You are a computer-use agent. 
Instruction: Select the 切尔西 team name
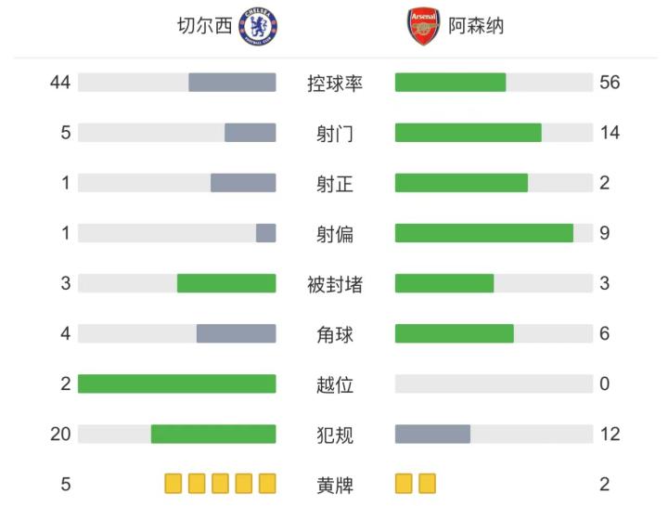click(205, 26)
